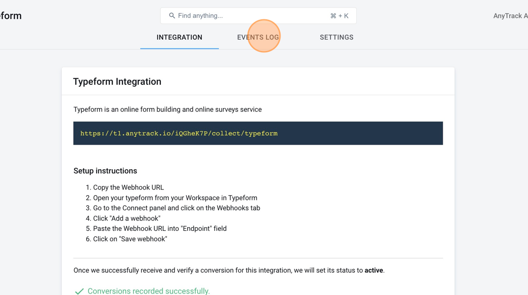Open the Events Log tab
This screenshot has width=528, height=295.
258,37
